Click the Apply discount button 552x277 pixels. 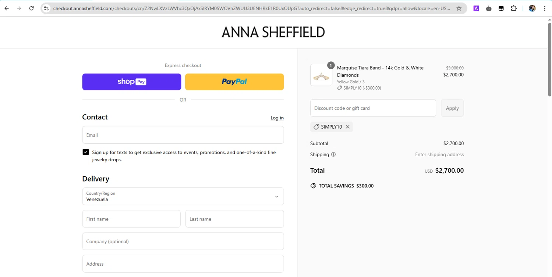pyautogui.click(x=452, y=108)
